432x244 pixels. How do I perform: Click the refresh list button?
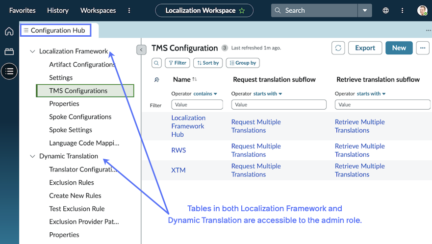(x=338, y=48)
